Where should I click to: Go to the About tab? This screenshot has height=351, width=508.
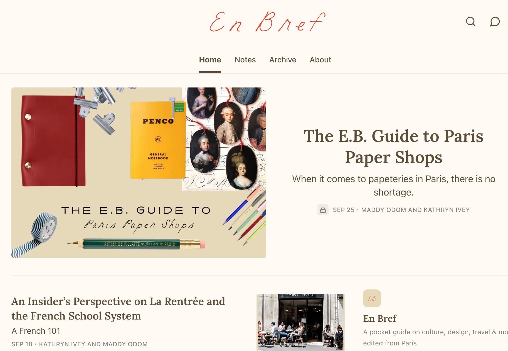tap(320, 60)
